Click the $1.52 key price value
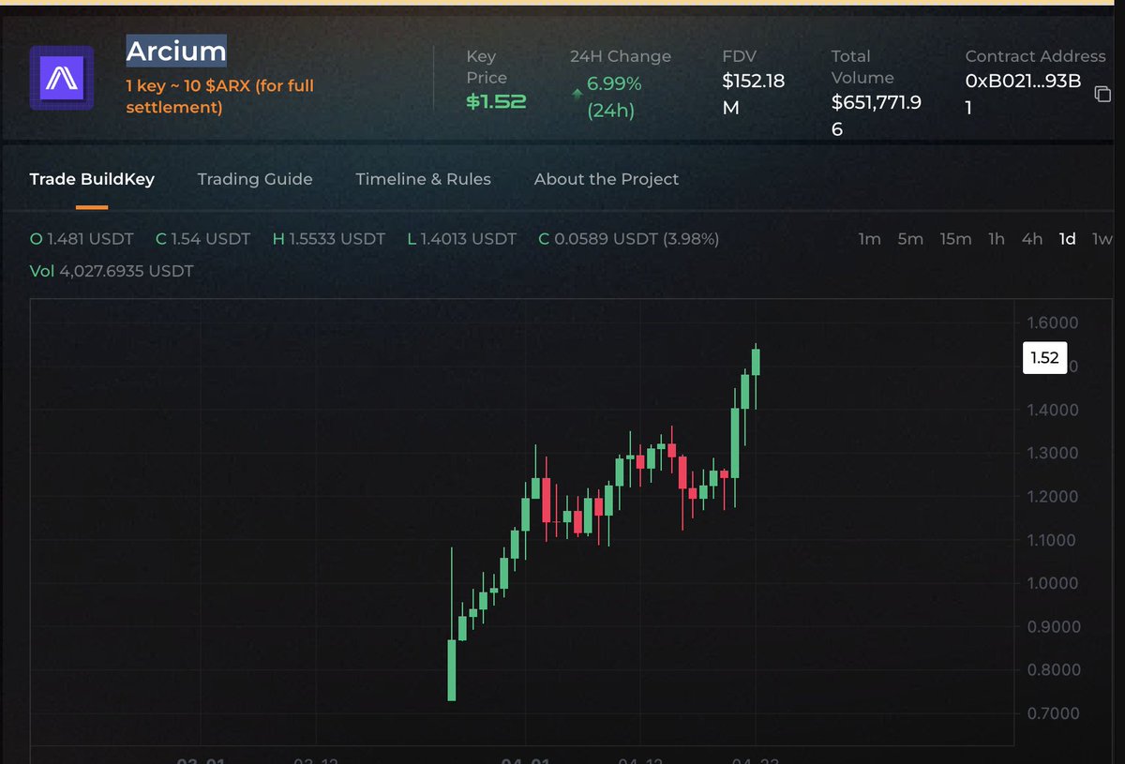The height and width of the screenshot is (764, 1125). (496, 101)
